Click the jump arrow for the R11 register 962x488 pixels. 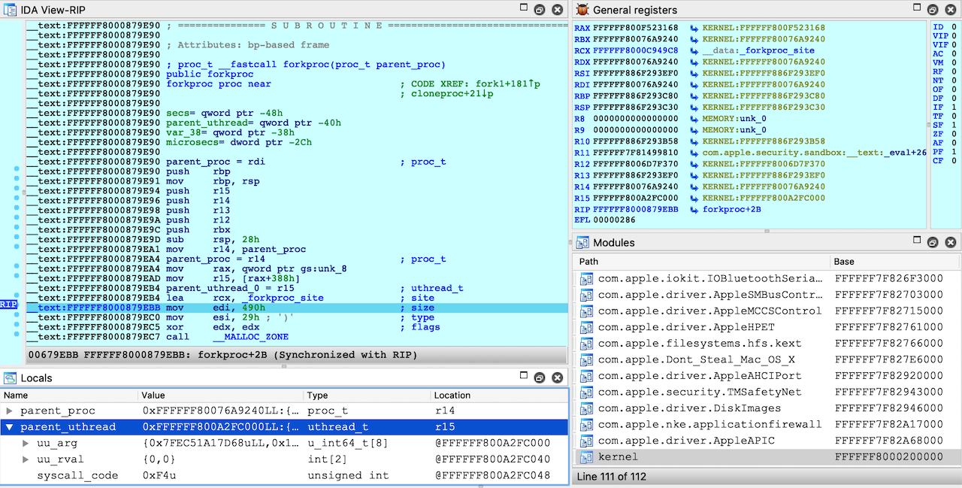point(694,153)
